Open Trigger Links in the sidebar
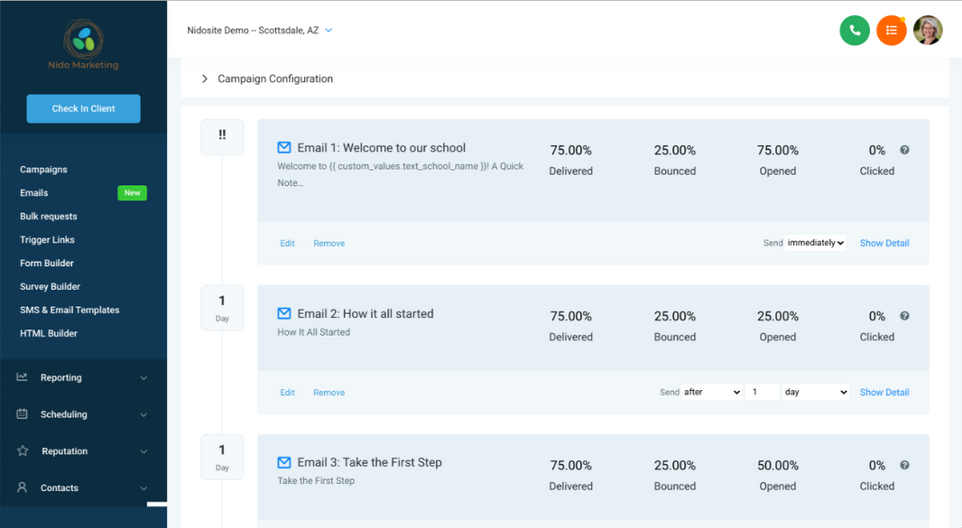The image size is (962, 528). point(47,240)
